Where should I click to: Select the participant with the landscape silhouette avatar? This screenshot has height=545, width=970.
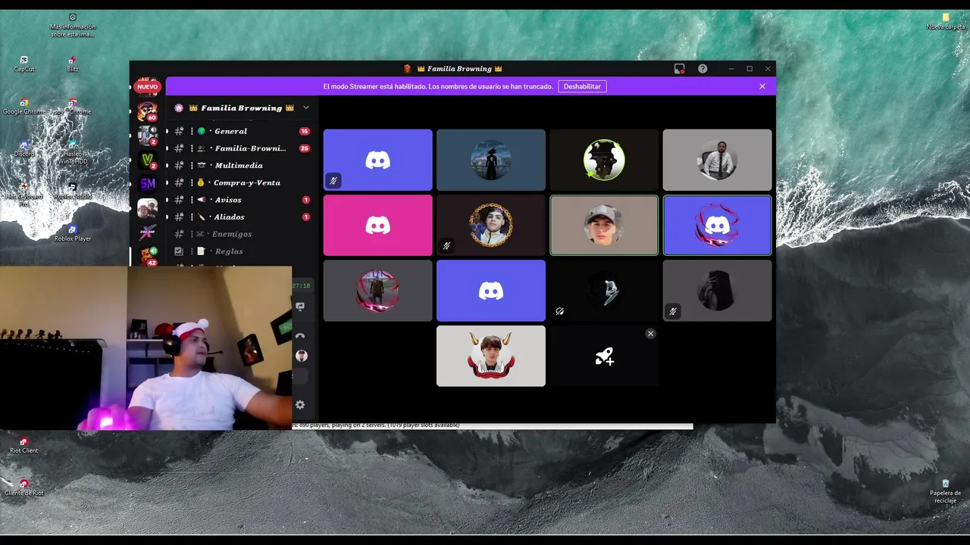(490, 160)
